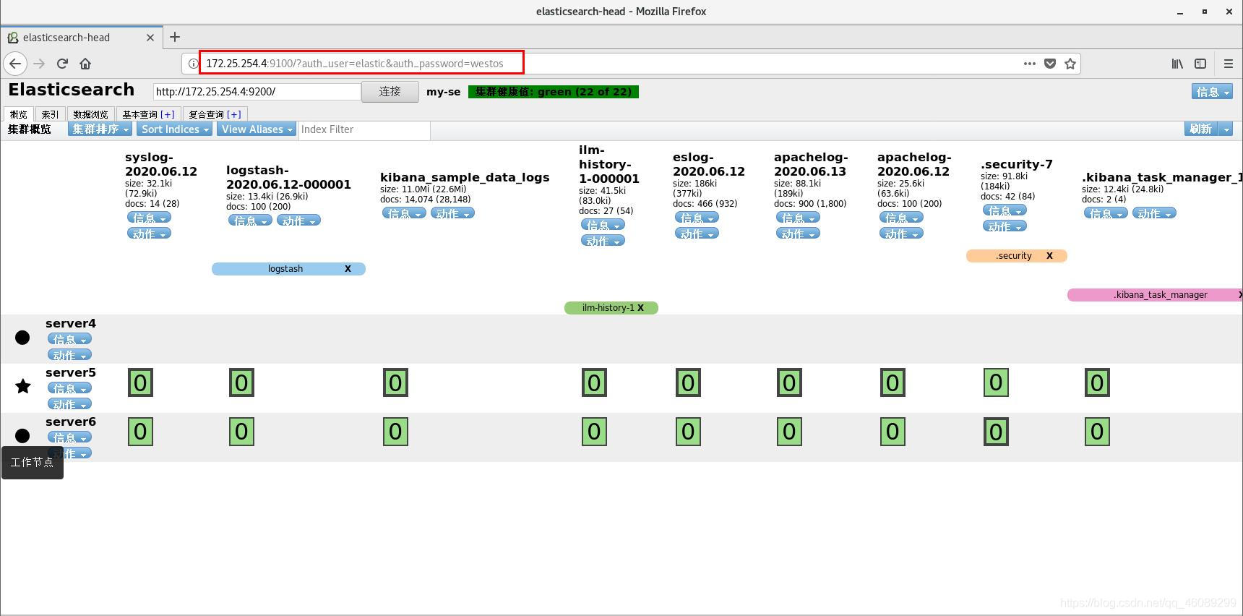1243x616 pixels.
Task: Click the logstash alias bar
Action: [x=288, y=269]
